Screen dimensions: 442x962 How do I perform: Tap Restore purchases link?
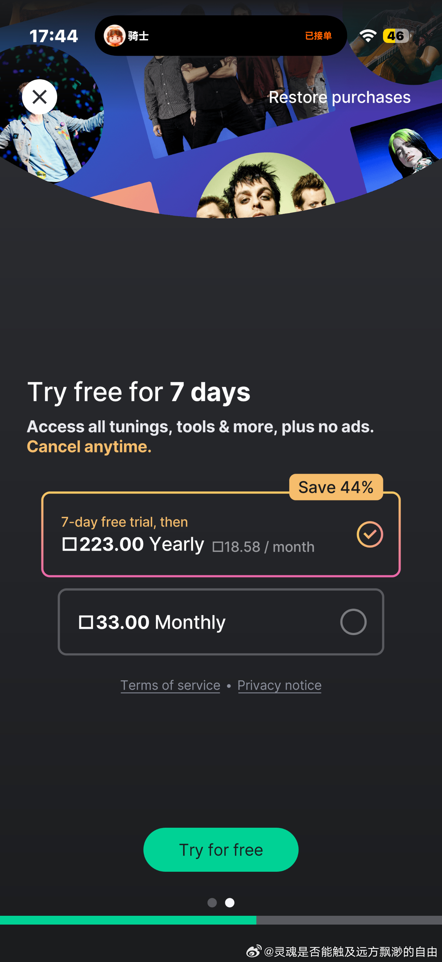[339, 97]
